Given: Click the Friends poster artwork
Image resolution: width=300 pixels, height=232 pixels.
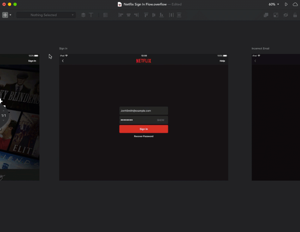Looking at the screenshot, I should [19, 161].
